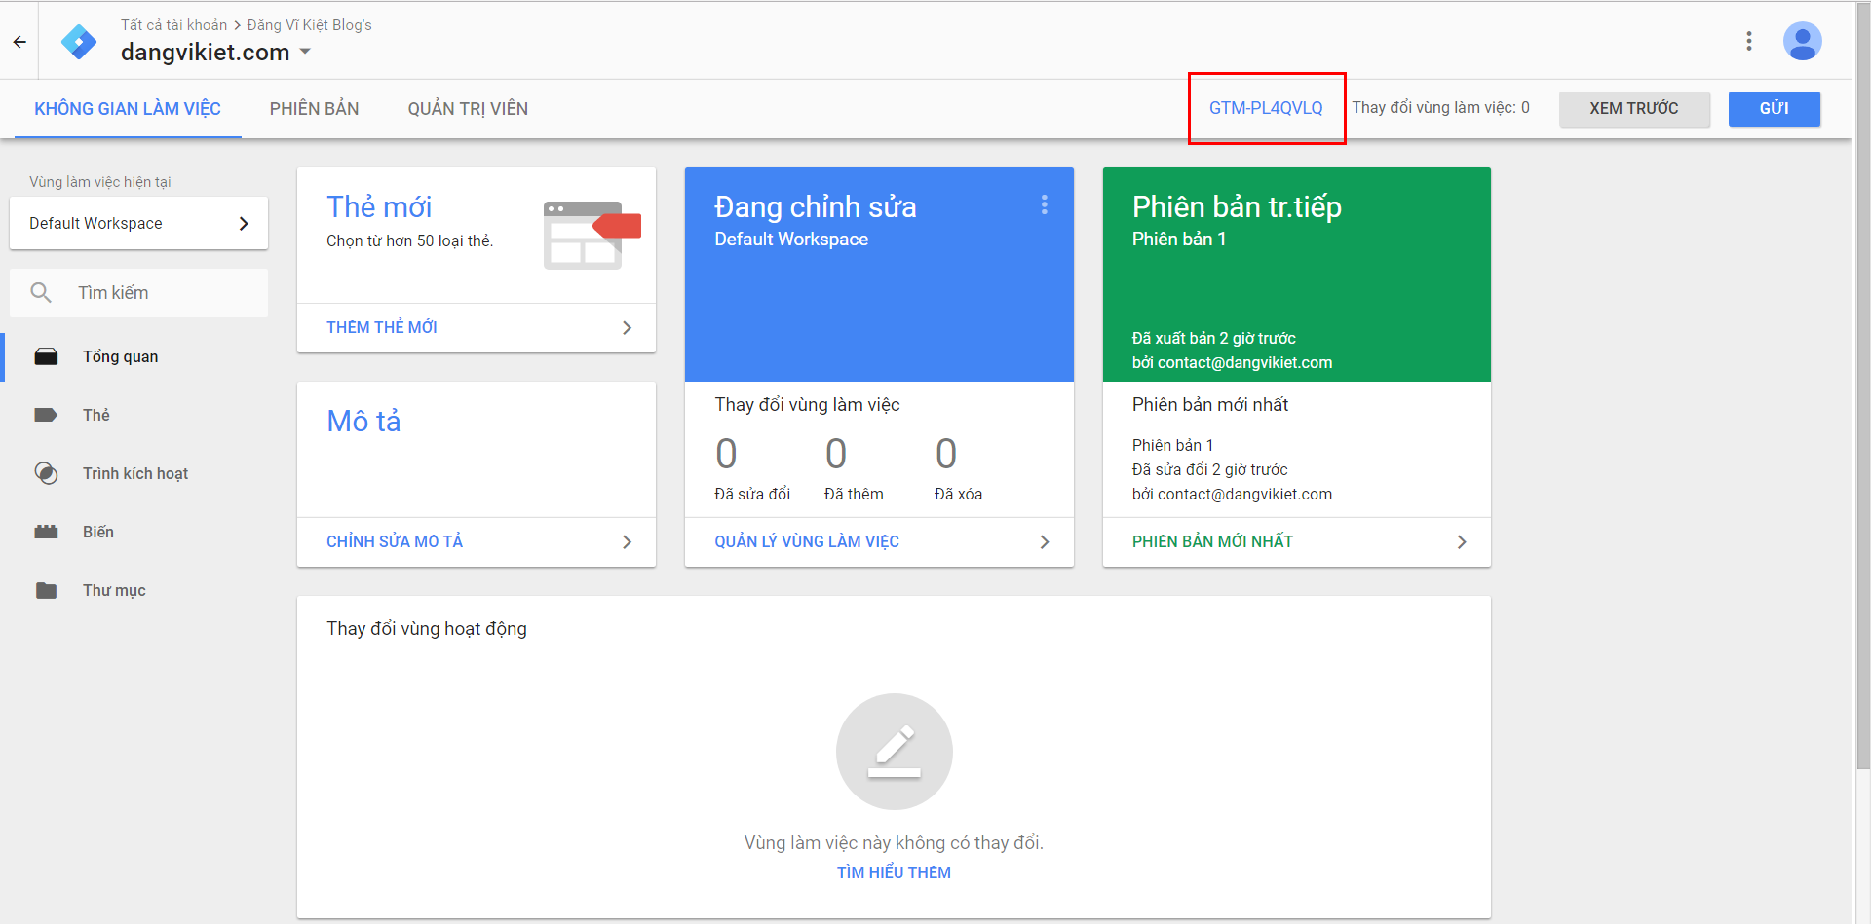Click Đã xuất bản 2 giờ trước text

pyautogui.click(x=1213, y=338)
